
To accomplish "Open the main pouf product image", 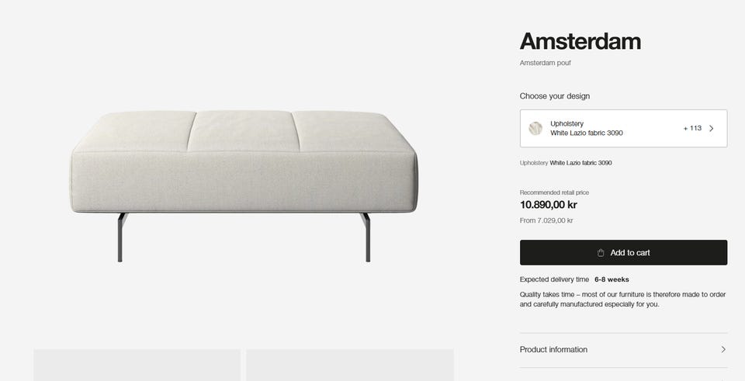I will click(x=244, y=185).
